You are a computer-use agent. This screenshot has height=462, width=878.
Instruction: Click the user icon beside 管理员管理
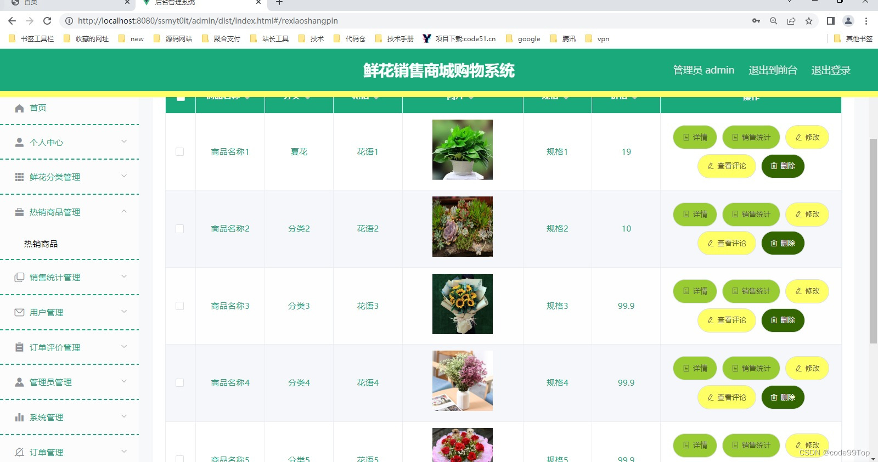point(19,382)
